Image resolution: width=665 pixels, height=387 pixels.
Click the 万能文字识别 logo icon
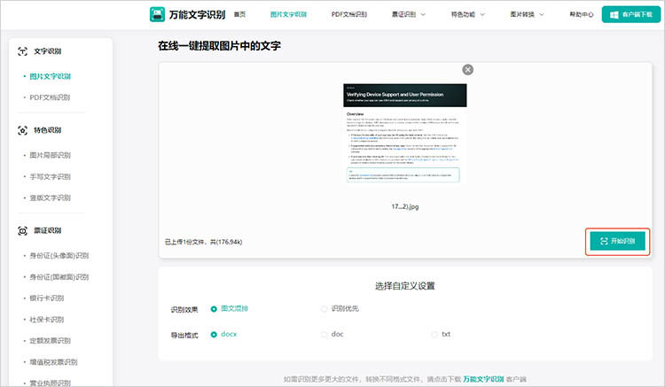click(x=157, y=14)
